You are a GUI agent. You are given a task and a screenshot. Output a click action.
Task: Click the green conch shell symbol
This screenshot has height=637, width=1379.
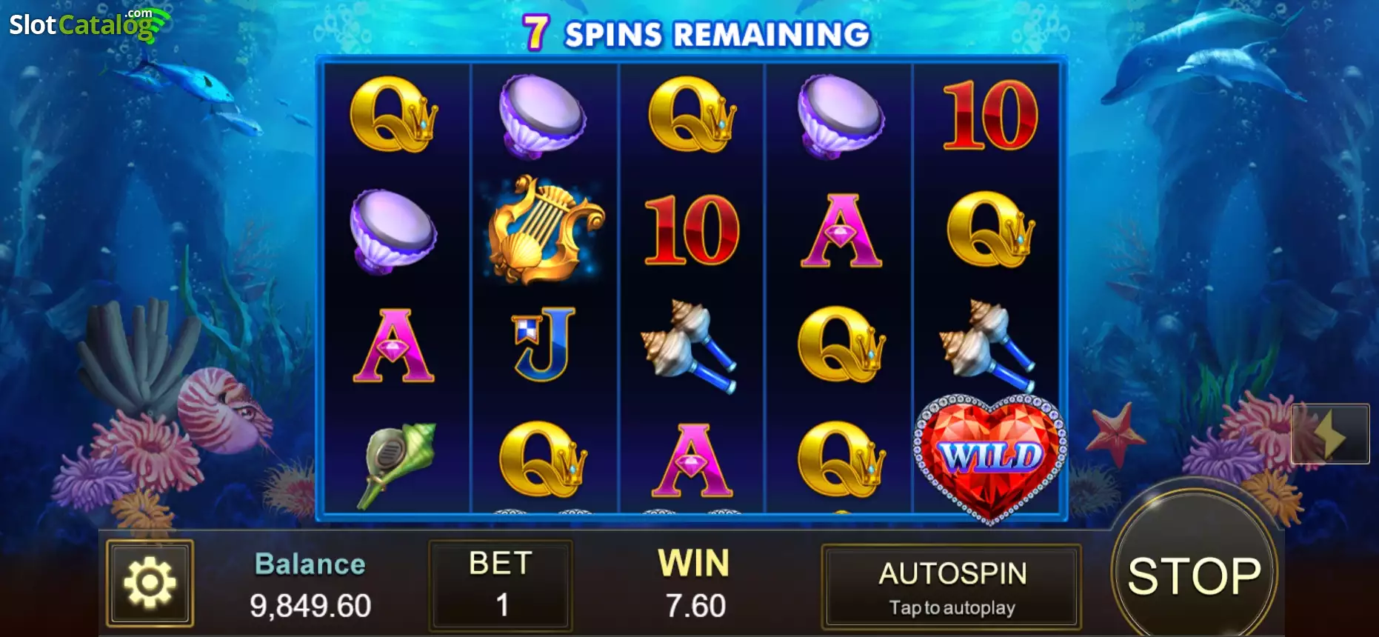click(398, 464)
